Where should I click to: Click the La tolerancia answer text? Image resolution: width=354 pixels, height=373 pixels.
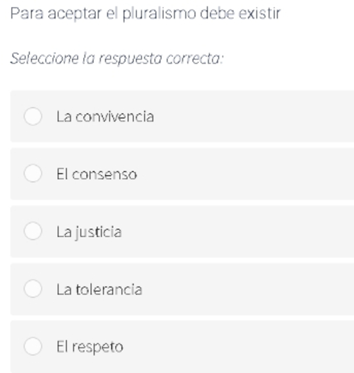tap(99, 289)
